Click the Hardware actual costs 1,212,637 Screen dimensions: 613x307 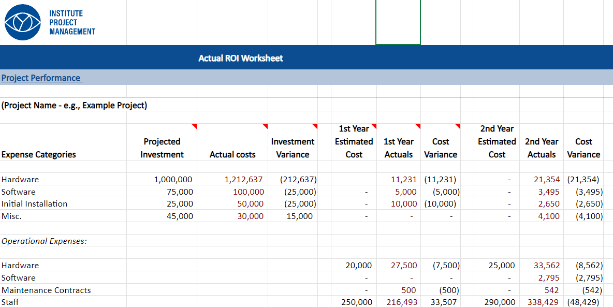243,180
